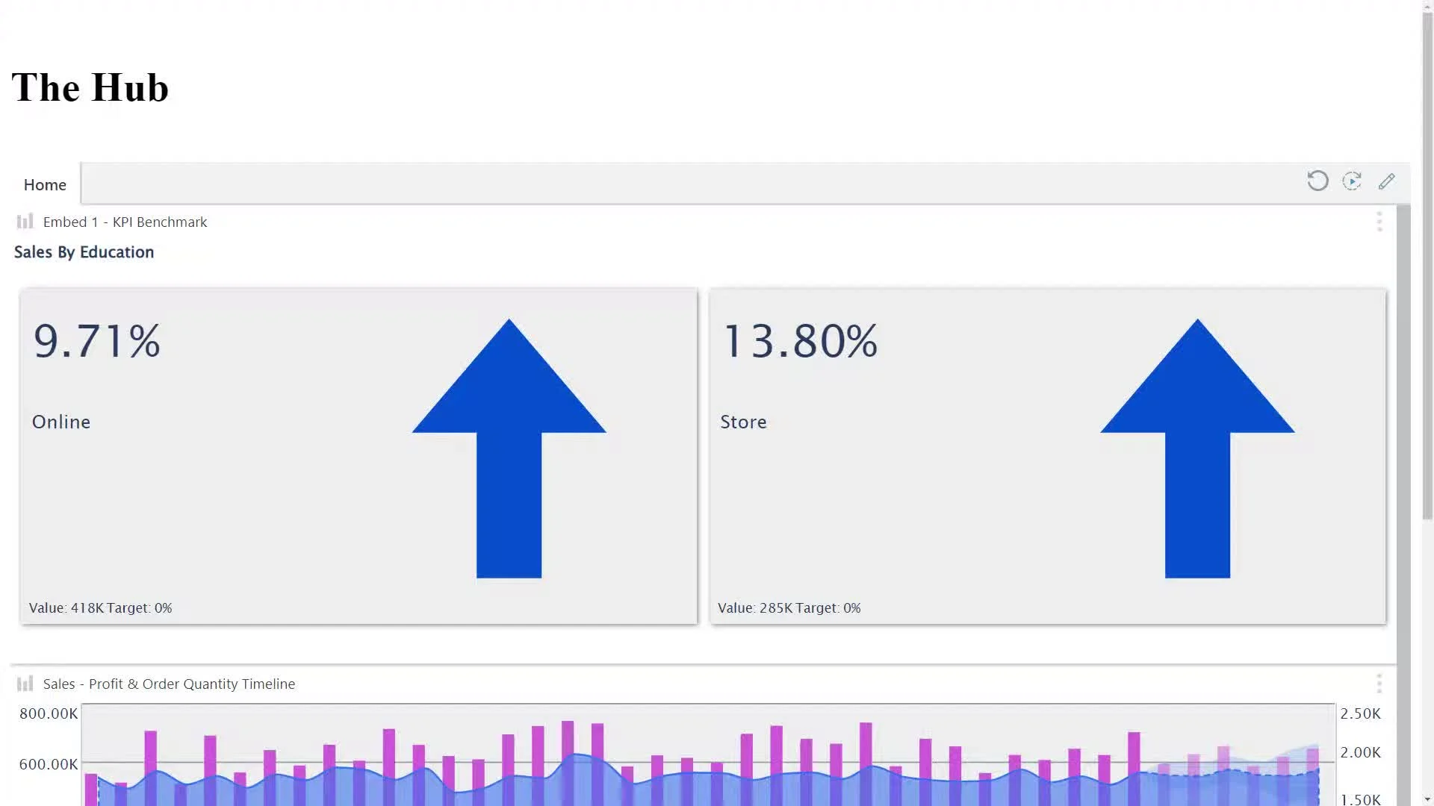The image size is (1434, 806).
Task: Click the 13.80% Store KPI value
Action: coord(800,342)
